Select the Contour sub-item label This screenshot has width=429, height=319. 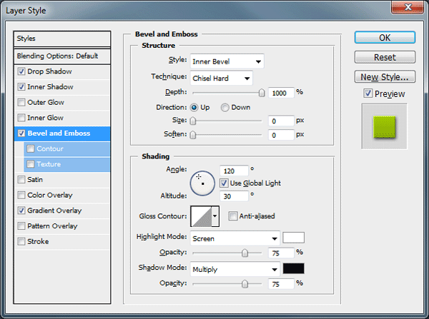coord(50,149)
